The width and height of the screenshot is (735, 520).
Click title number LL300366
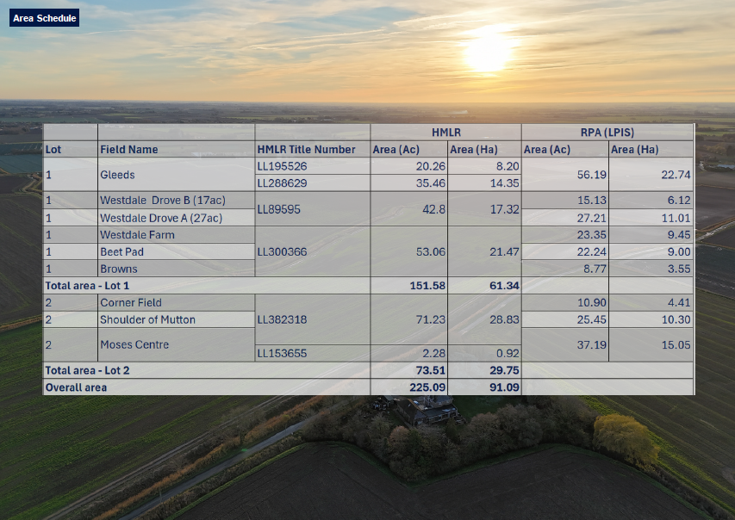(x=282, y=252)
